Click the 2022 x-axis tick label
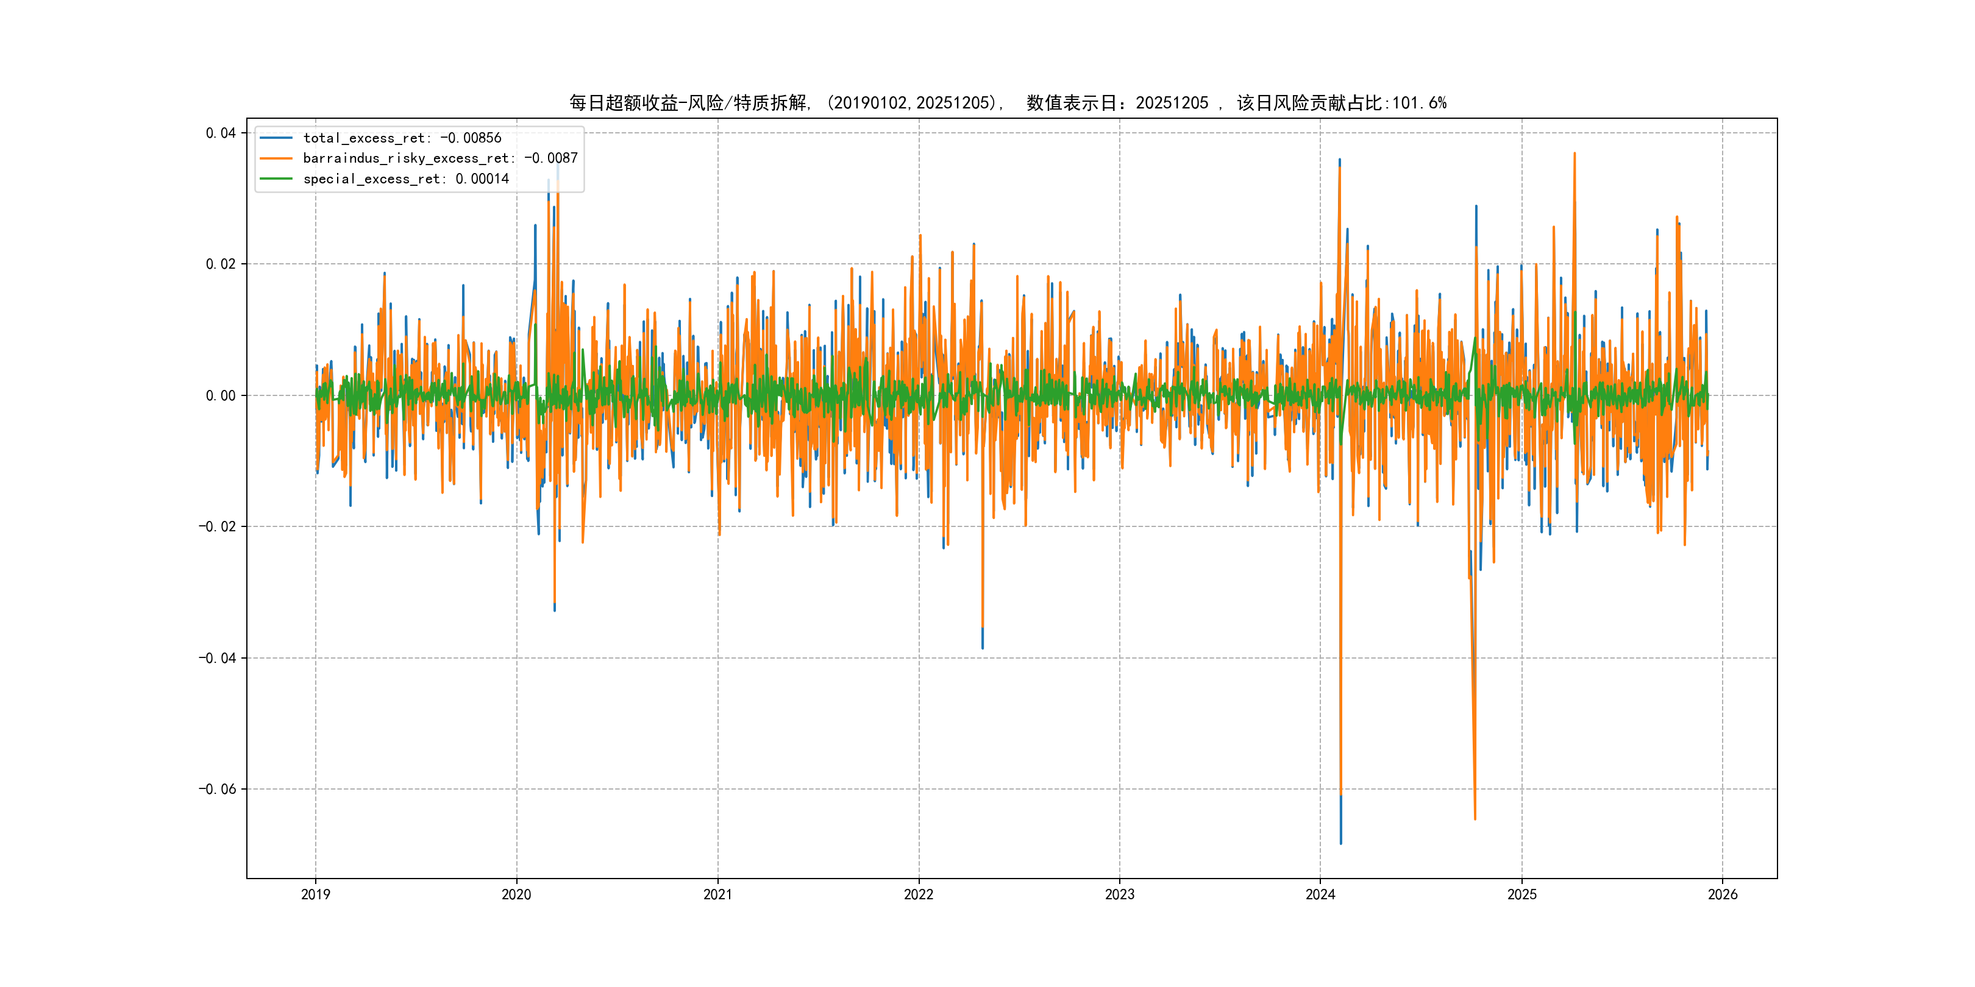 click(919, 894)
